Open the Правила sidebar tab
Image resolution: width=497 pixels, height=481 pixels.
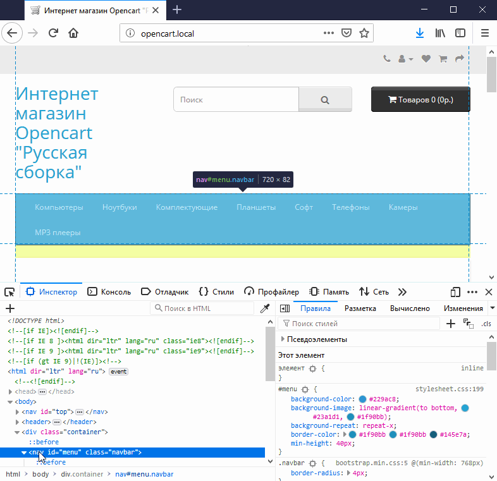[316, 308]
